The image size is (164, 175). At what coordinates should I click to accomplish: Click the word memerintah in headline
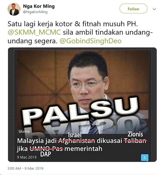tap(83, 149)
